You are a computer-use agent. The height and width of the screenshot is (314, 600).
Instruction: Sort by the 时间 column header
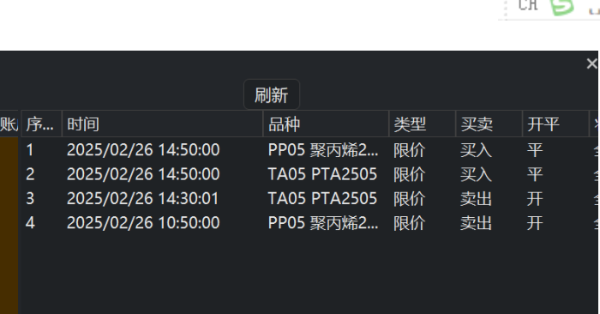click(x=163, y=124)
